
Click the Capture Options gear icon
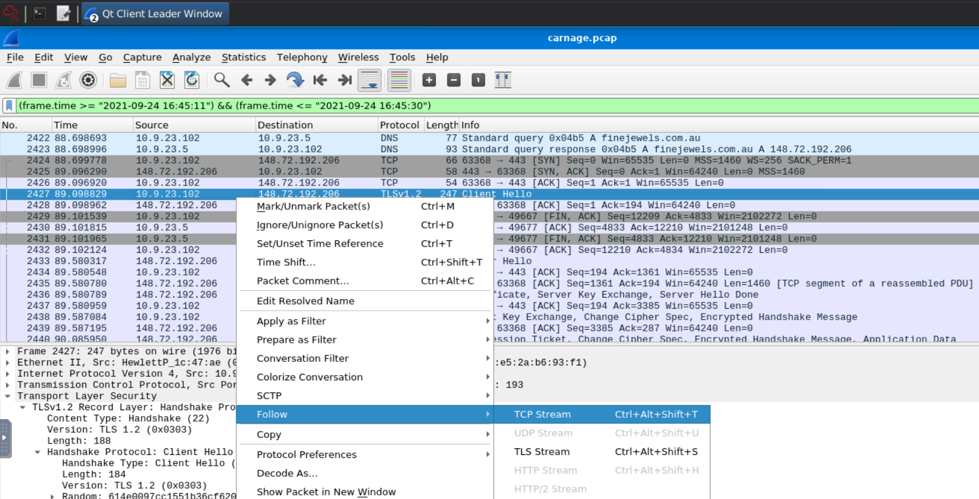pyautogui.click(x=88, y=80)
